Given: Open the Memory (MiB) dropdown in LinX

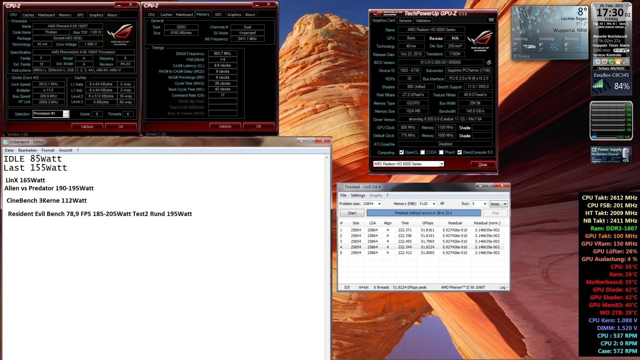Looking at the screenshot, I should (434, 204).
